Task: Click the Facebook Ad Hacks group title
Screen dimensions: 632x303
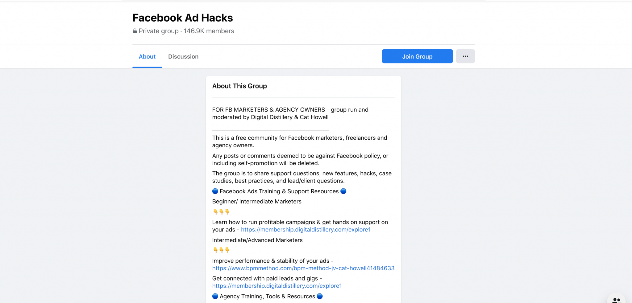Action: pyautogui.click(x=182, y=18)
